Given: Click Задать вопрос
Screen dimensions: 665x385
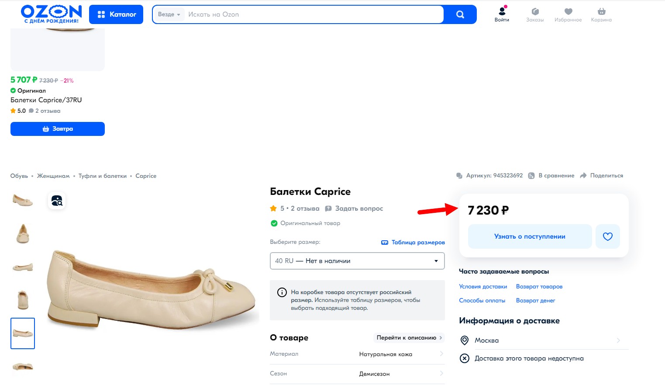Looking at the screenshot, I should click(x=354, y=208).
